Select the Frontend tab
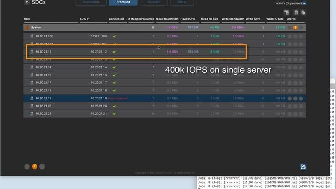The height and width of the screenshot is (189, 336). [123, 2]
